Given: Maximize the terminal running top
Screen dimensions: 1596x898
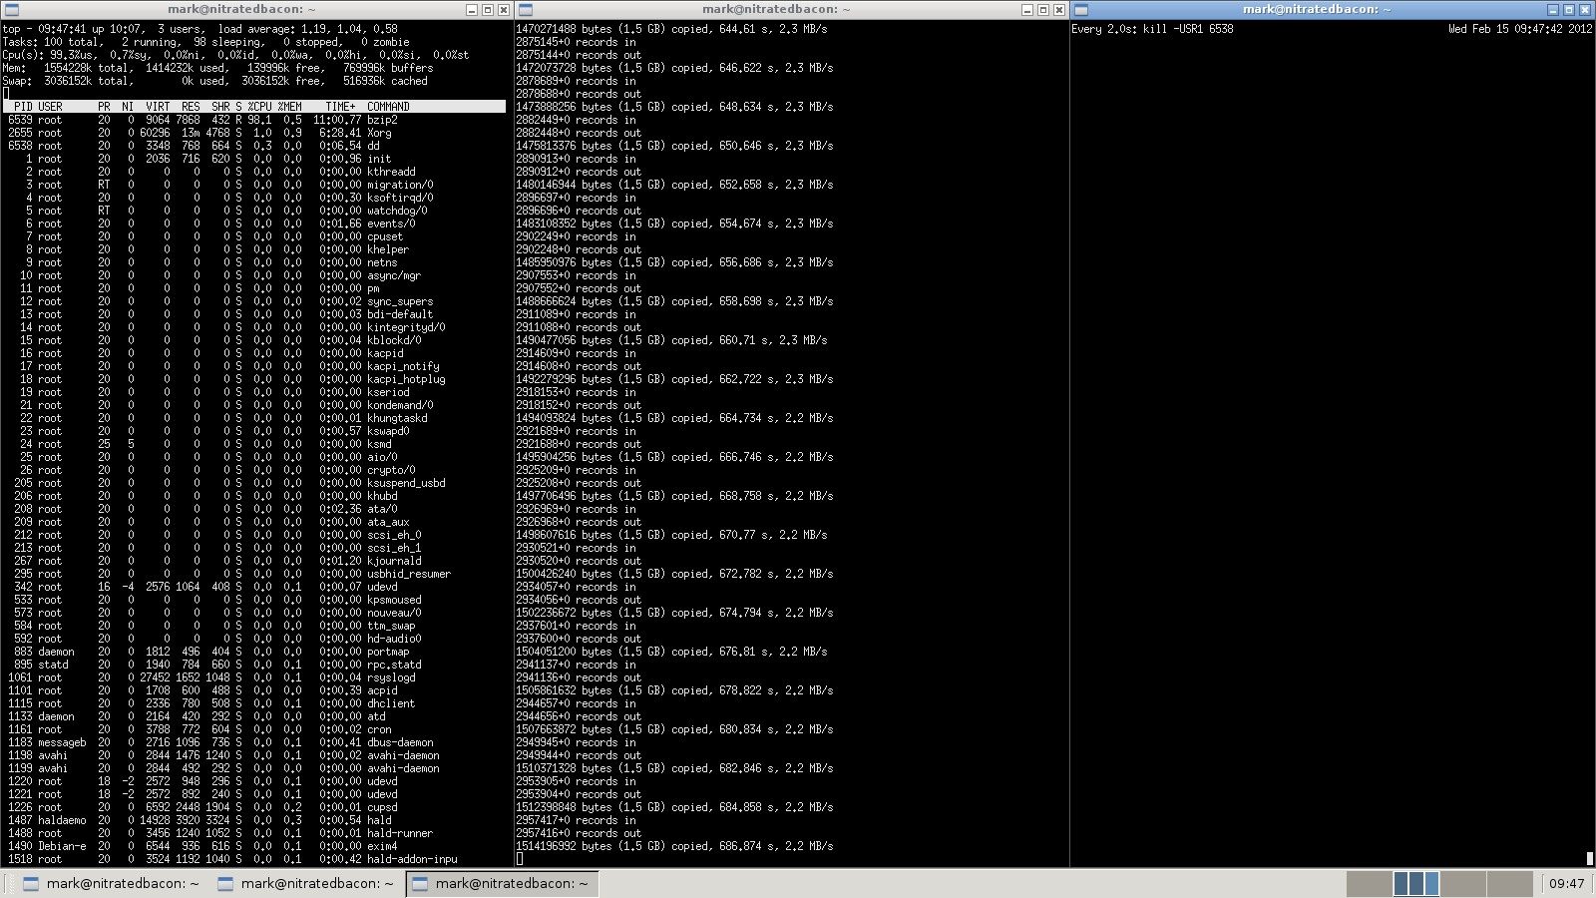Looking at the screenshot, I should 488,9.
